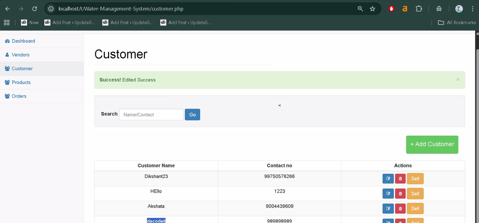
Task: Focus the Name/Contact search field
Action: (151, 115)
